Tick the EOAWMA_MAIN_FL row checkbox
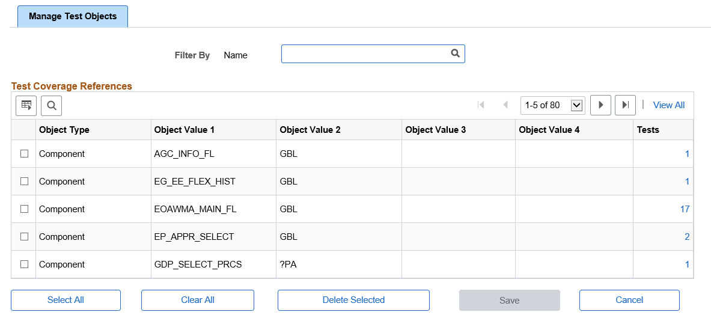 (25, 209)
